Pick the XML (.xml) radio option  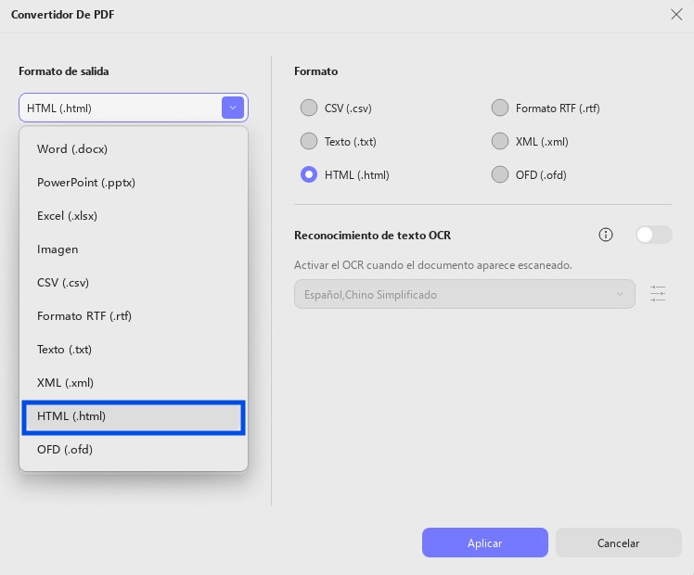pyautogui.click(x=500, y=141)
